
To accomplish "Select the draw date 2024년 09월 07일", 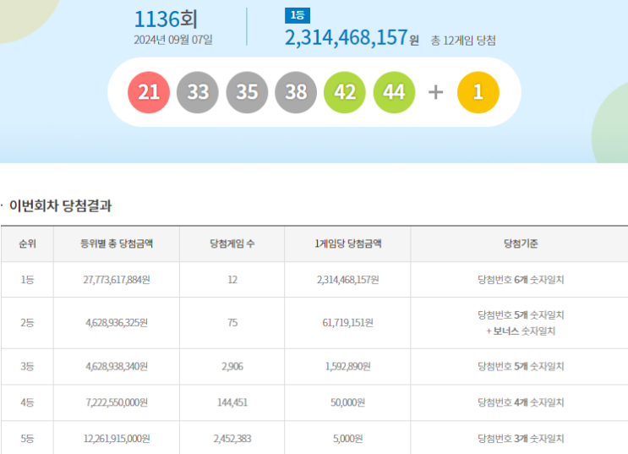I will pyautogui.click(x=173, y=40).
